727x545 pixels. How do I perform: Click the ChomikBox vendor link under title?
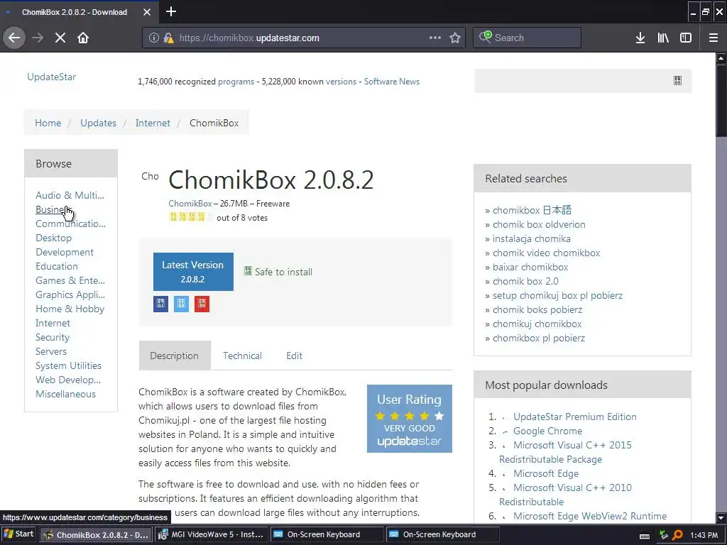pyautogui.click(x=190, y=204)
